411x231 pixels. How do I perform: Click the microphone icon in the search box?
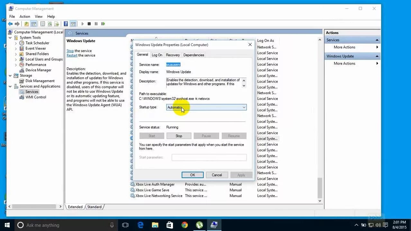pyautogui.click(x=112, y=225)
